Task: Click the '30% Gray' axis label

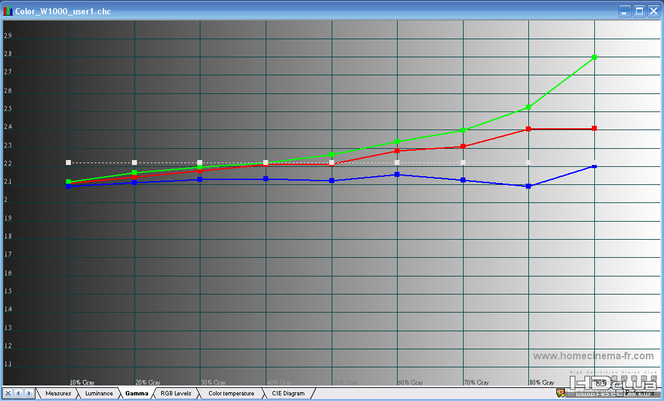Action: click(213, 382)
